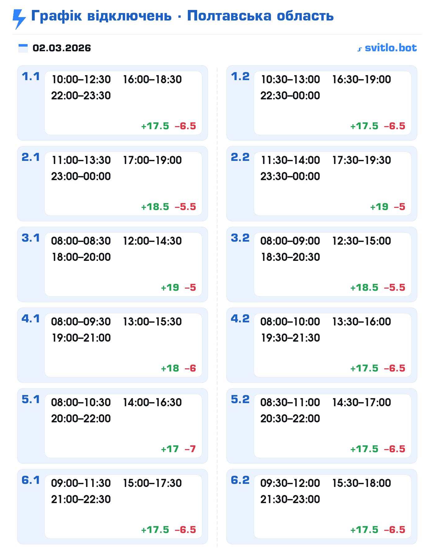Click the 08:00–08:30 slot in group 3.1

coord(81,241)
